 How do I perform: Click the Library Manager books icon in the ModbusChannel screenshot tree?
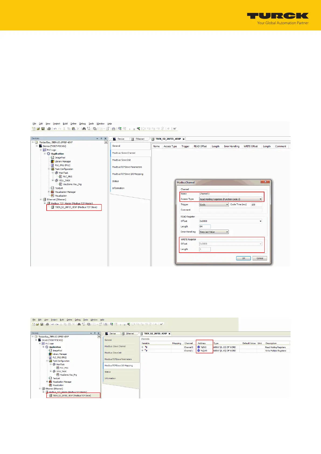(53, 161)
